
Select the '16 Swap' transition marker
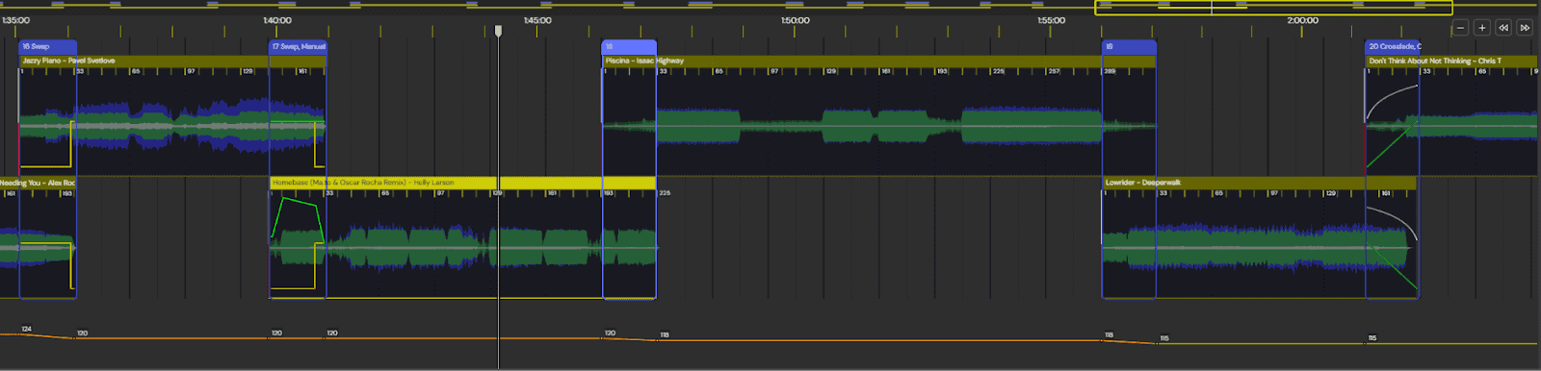click(47, 46)
